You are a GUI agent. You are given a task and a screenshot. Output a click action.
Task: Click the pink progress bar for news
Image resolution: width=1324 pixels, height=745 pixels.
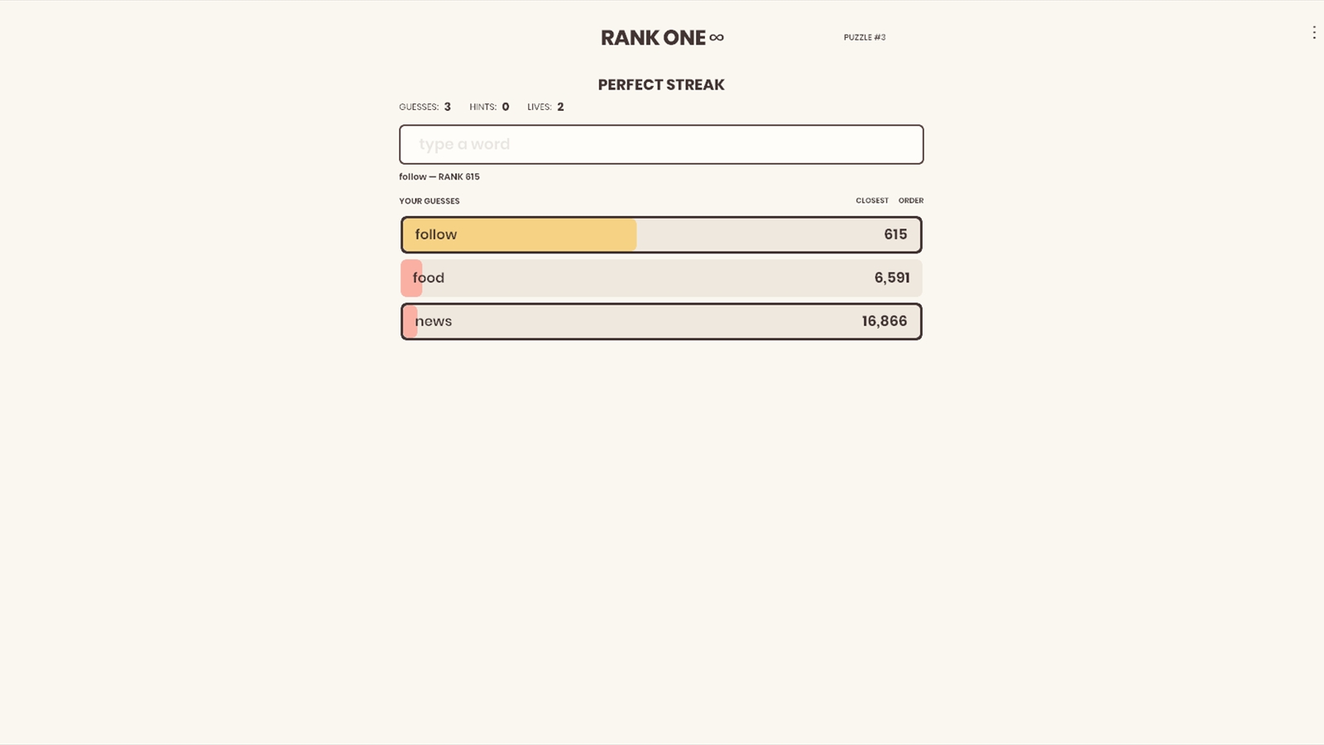410,321
